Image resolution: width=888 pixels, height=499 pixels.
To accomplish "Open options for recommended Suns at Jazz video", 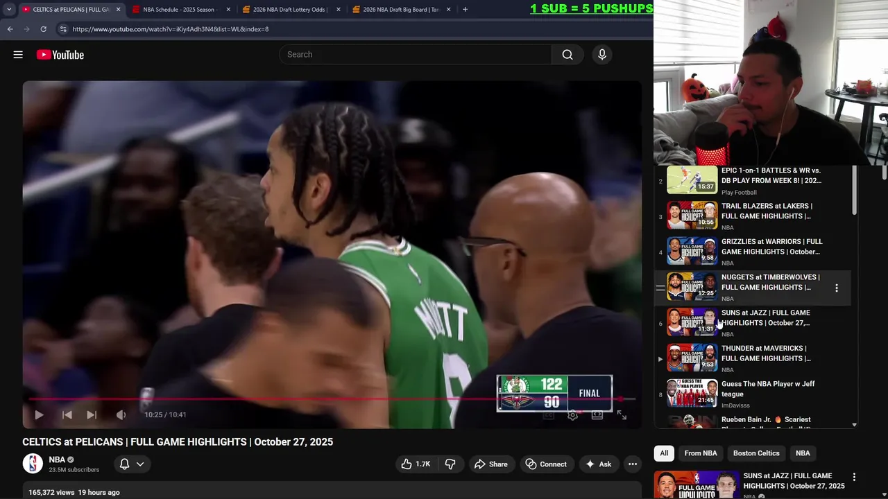I will (x=854, y=477).
